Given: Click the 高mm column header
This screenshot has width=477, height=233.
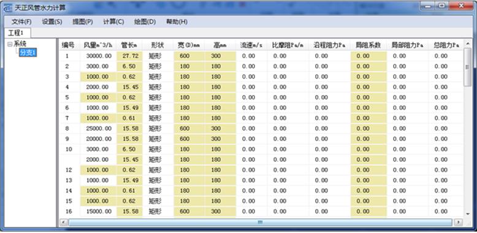Looking at the screenshot, I should 220,45.
